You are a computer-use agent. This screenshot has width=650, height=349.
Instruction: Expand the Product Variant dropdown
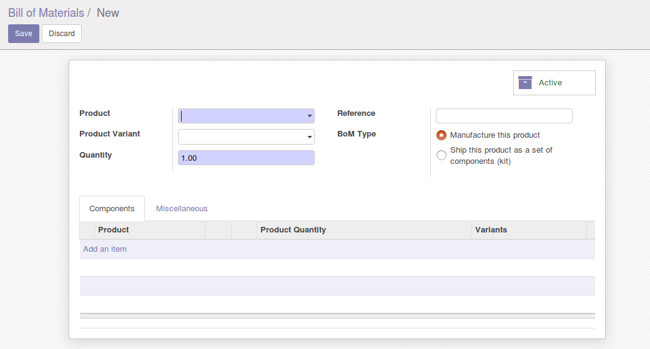pos(310,137)
